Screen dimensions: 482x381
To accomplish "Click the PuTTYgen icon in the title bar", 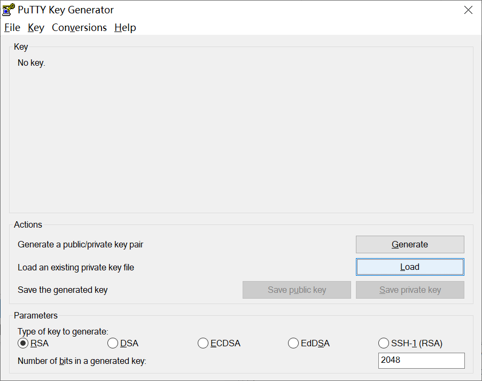I will pyautogui.click(x=9, y=10).
